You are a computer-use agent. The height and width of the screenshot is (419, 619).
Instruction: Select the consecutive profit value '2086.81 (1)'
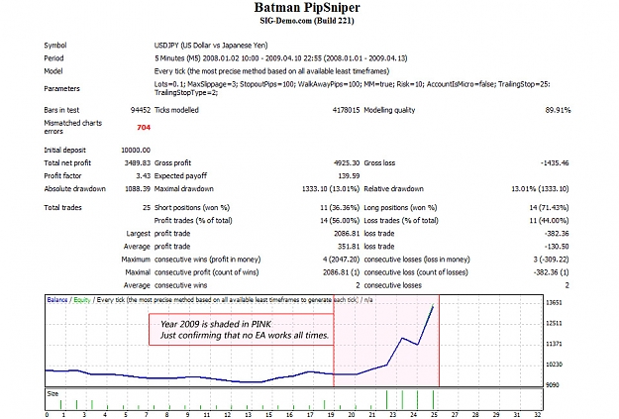tap(341, 272)
